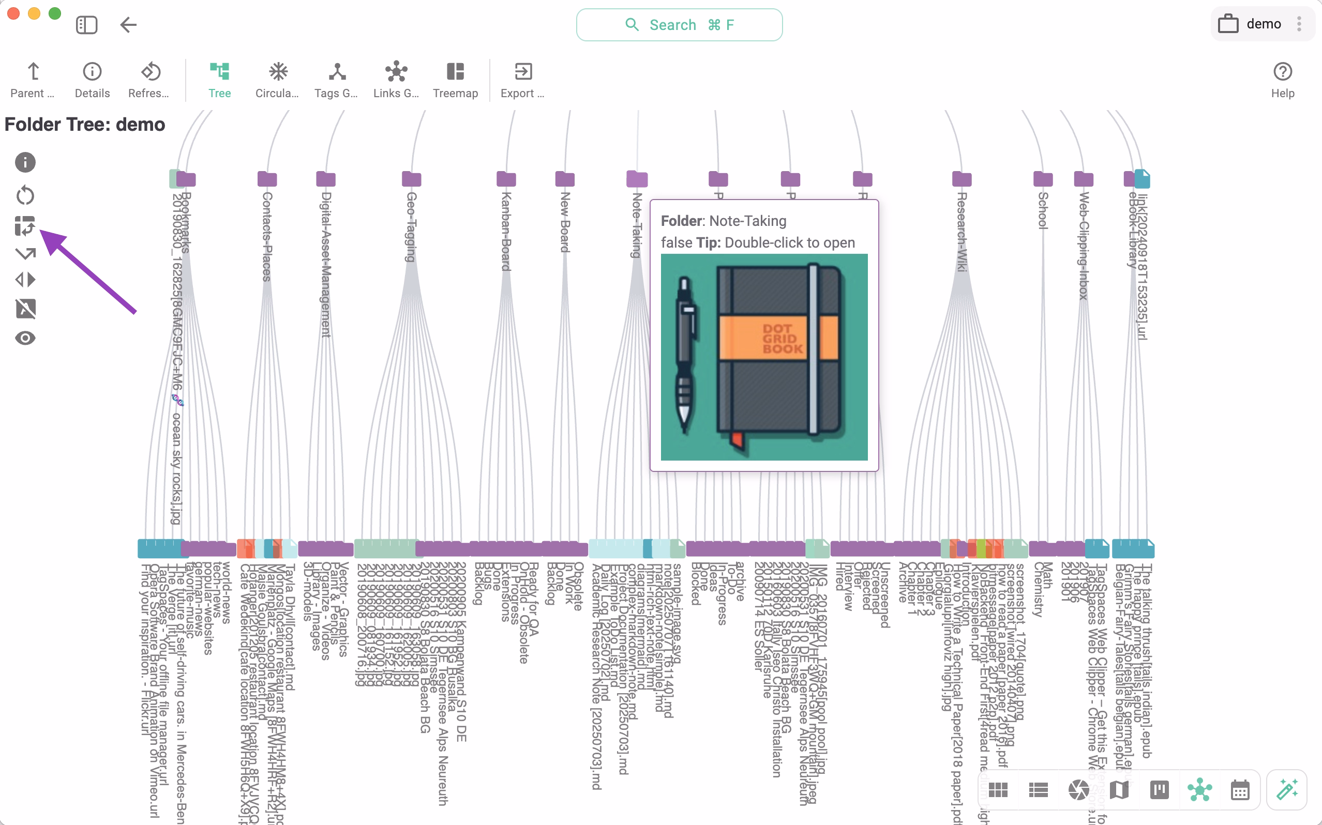
Task: Toggle the horizontal flip arrows control
Action: coord(25,280)
